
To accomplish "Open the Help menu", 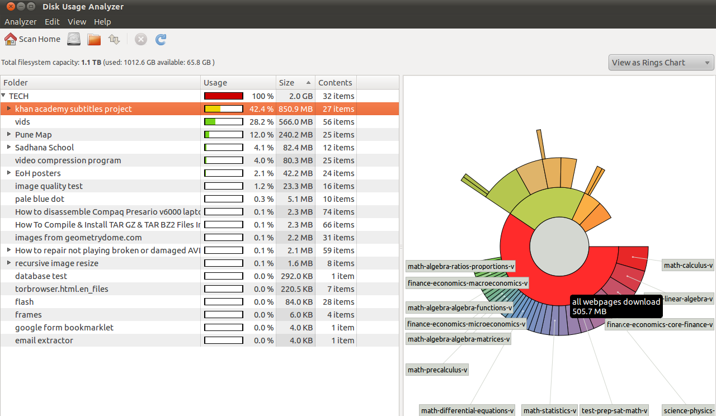I will coord(102,22).
